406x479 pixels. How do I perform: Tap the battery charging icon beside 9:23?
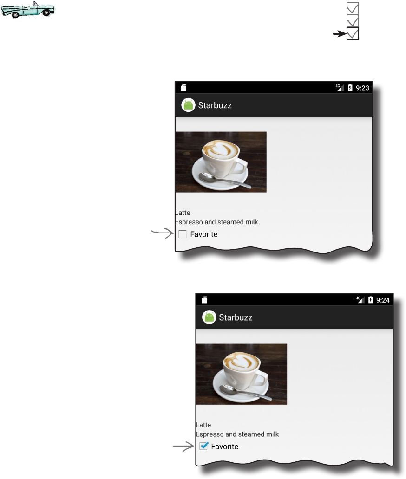point(350,88)
